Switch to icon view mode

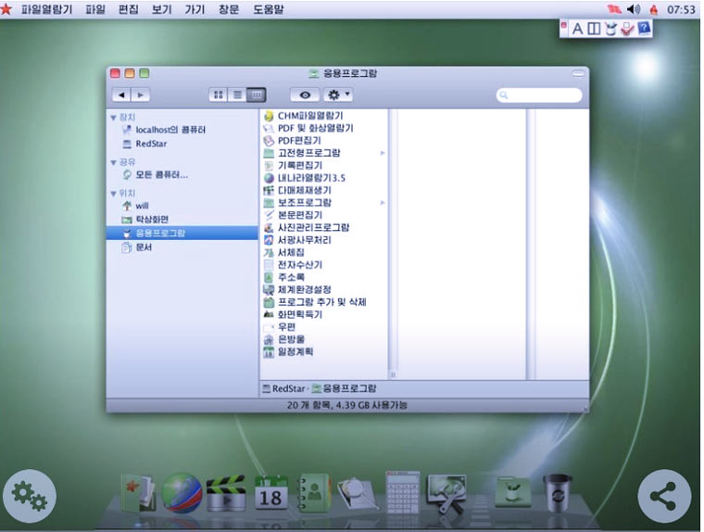219,95
